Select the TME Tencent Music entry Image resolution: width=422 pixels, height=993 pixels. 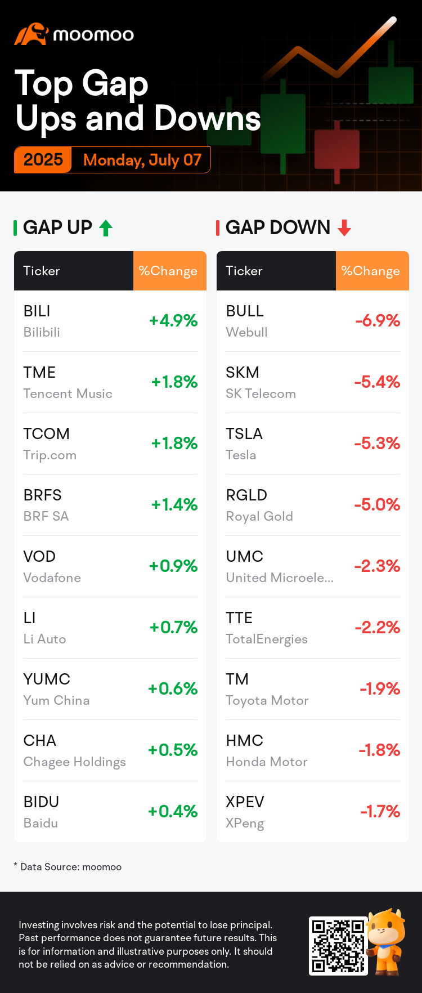(110, 382)
